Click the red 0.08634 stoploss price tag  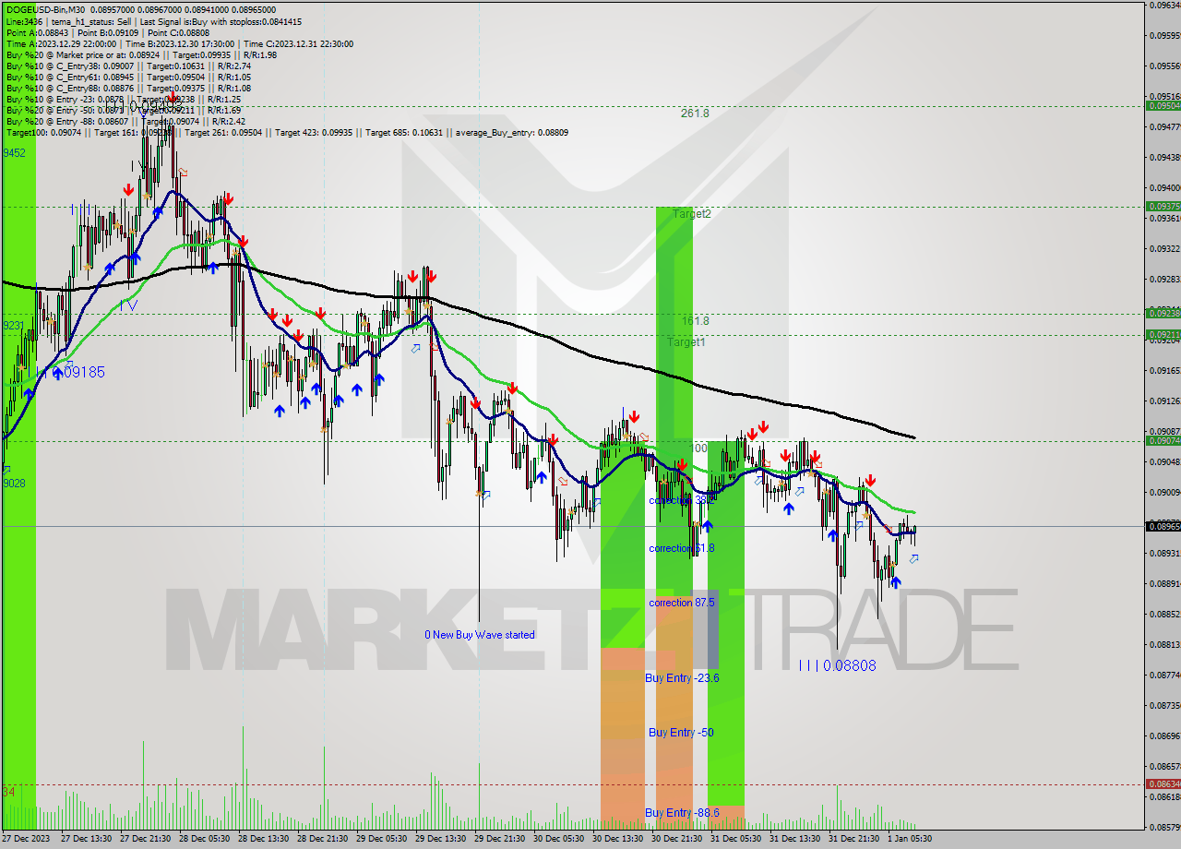tap(1163, 783)
